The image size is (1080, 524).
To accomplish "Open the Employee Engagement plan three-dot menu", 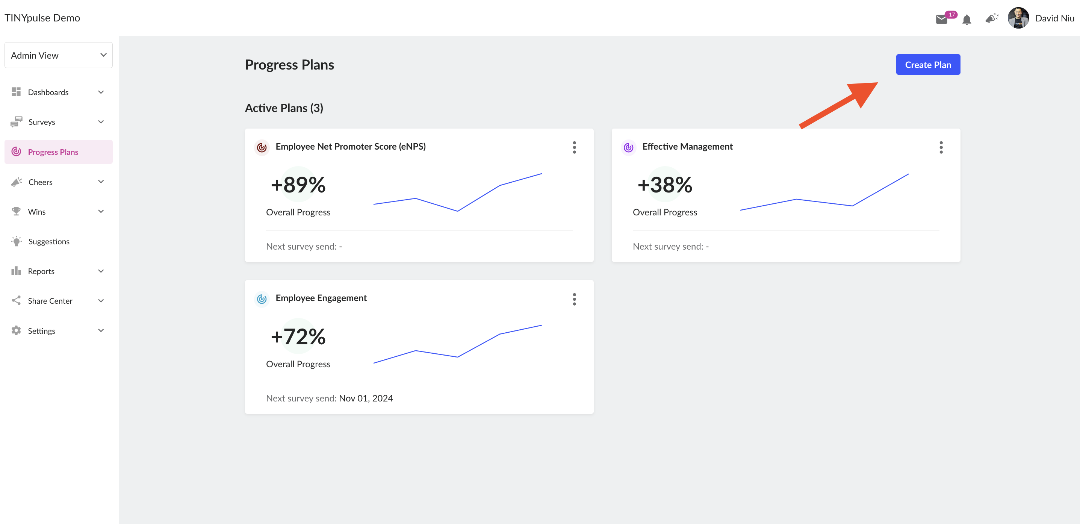I will tap(574, 299).
